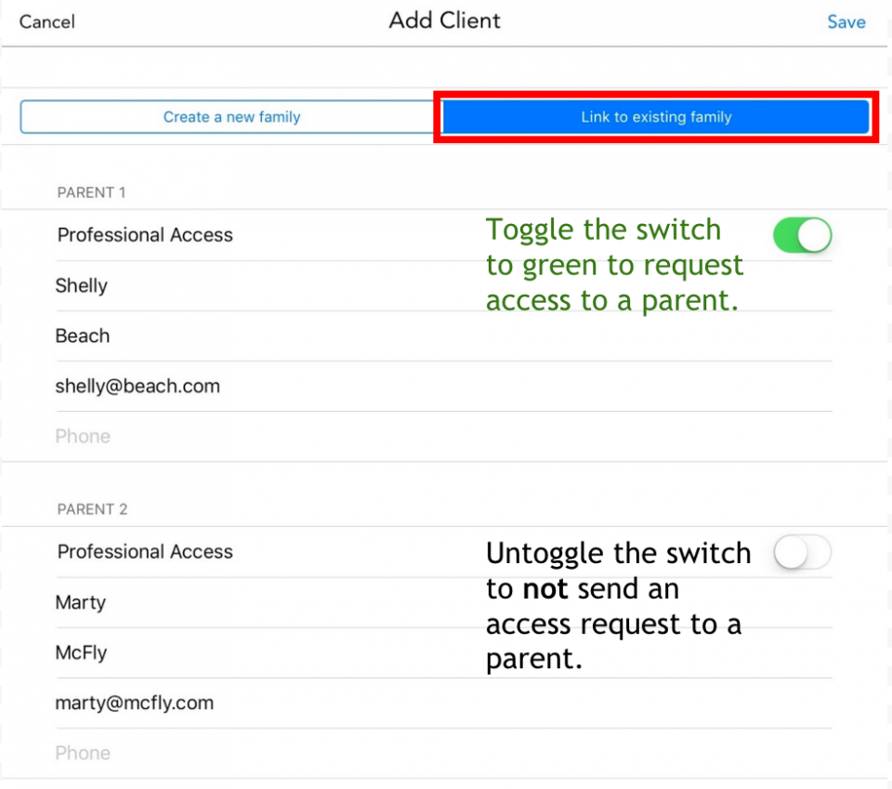Click Parent 2 Professional Access label
892x789 pixels.
(145, 552)
